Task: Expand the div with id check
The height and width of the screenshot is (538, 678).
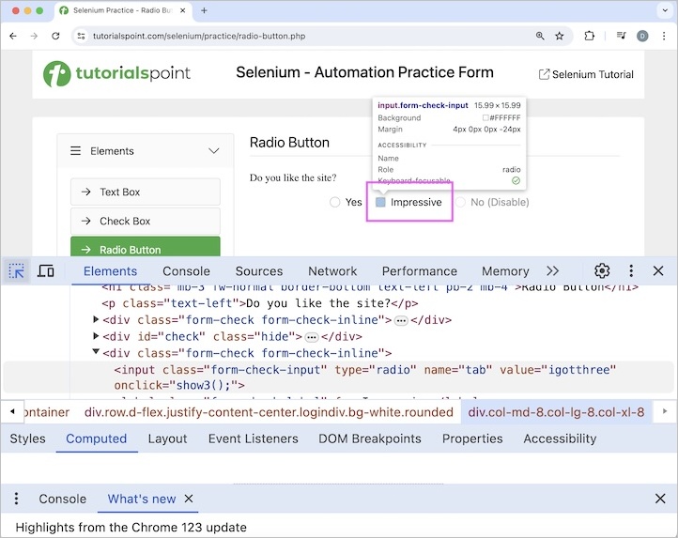Action: tap(97, 337)
